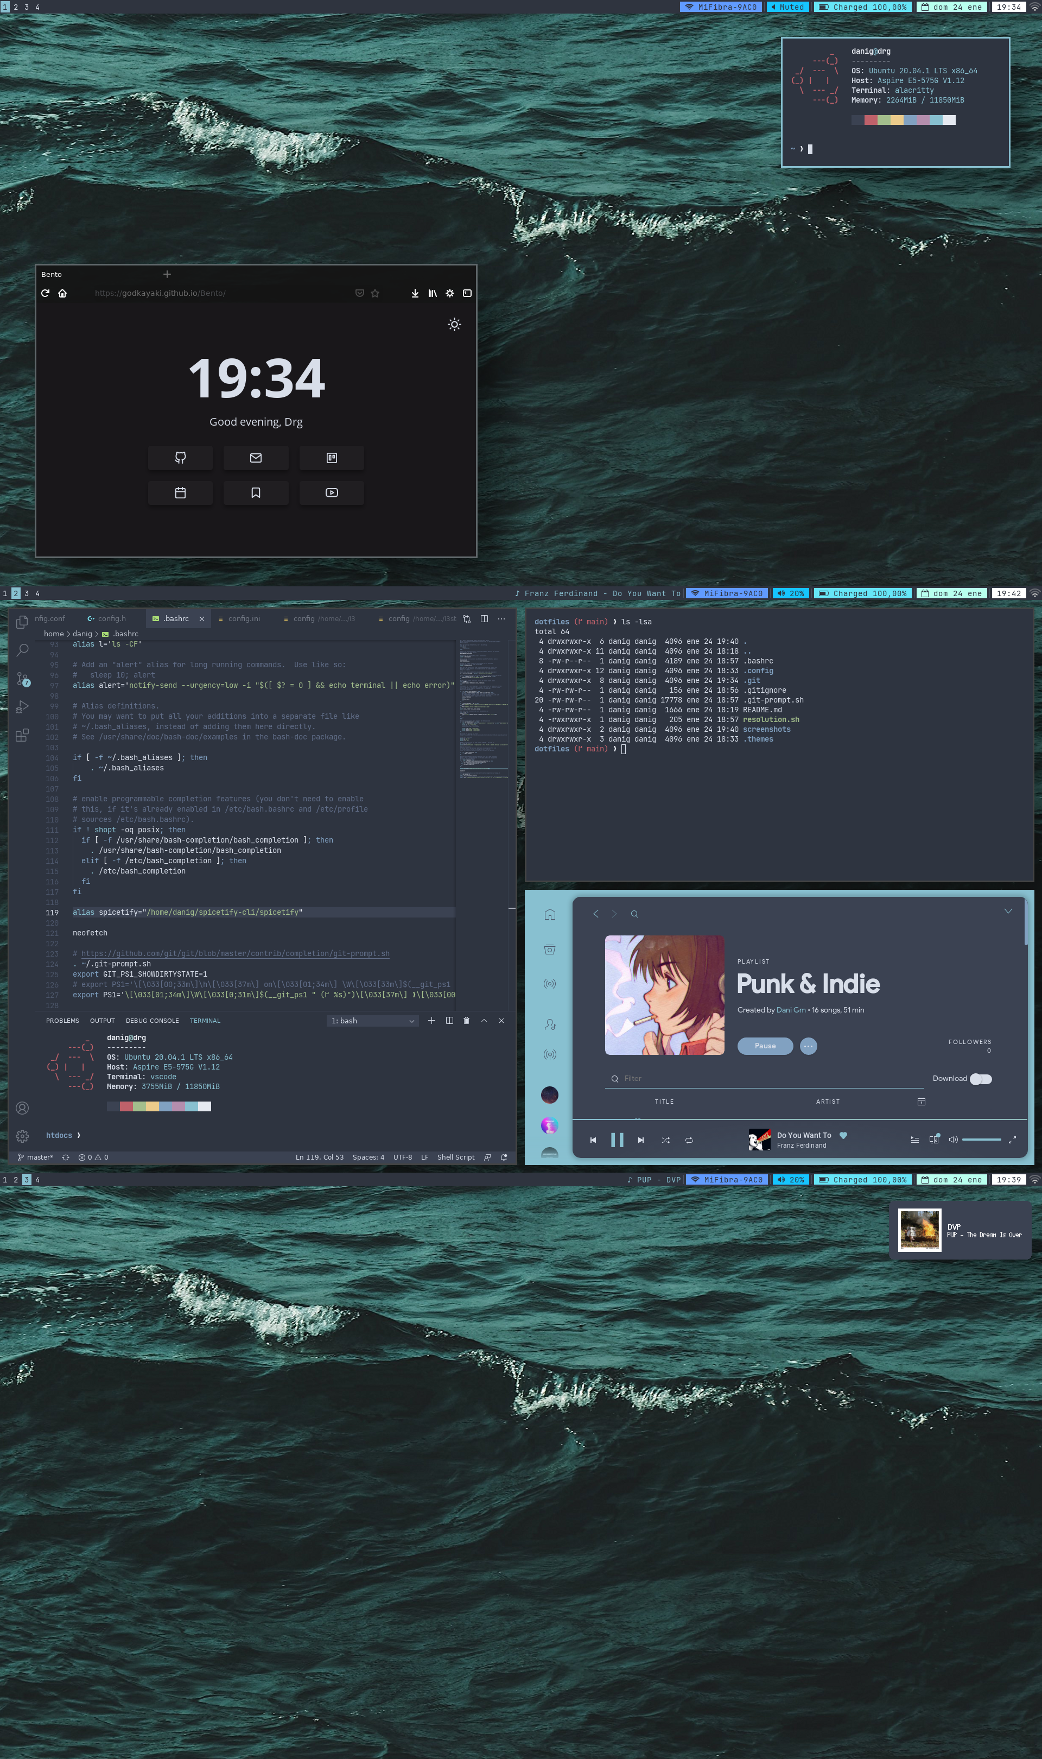Toggle repeat in Spotify player
The width and height of the screenshot is (1042, 1759).
pyautogui.click(x=689, y=1141)
